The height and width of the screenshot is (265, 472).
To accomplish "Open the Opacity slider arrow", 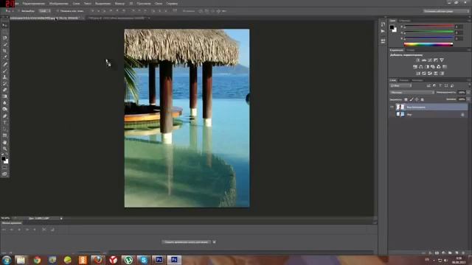I will click(468, 93).
